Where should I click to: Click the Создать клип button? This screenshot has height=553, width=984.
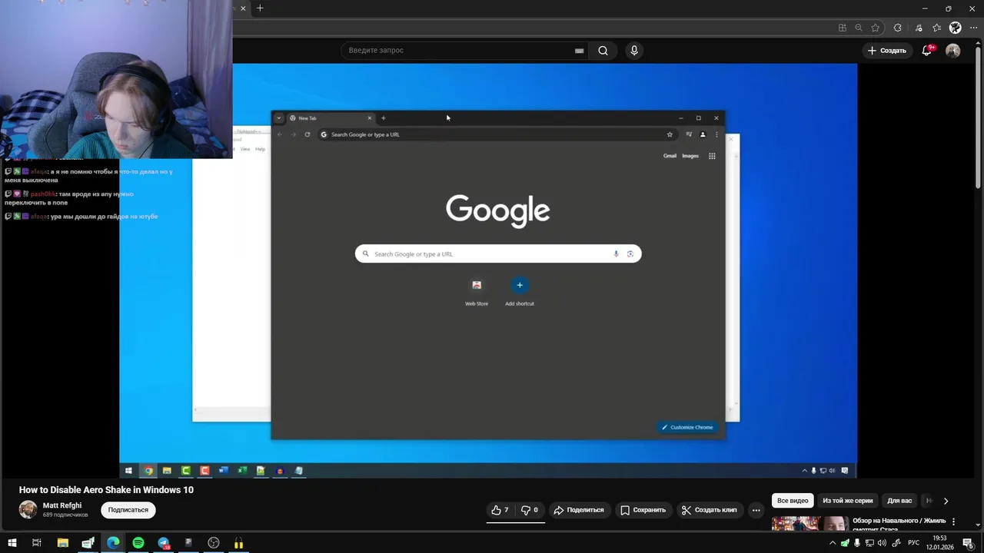(710, 510)
